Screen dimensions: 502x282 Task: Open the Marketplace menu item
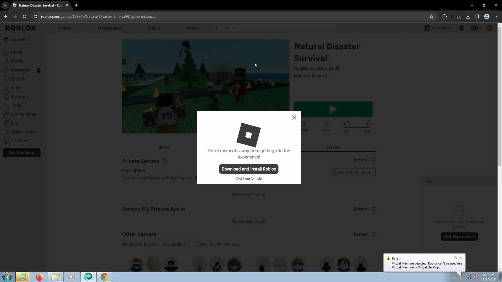click(109, 28)
